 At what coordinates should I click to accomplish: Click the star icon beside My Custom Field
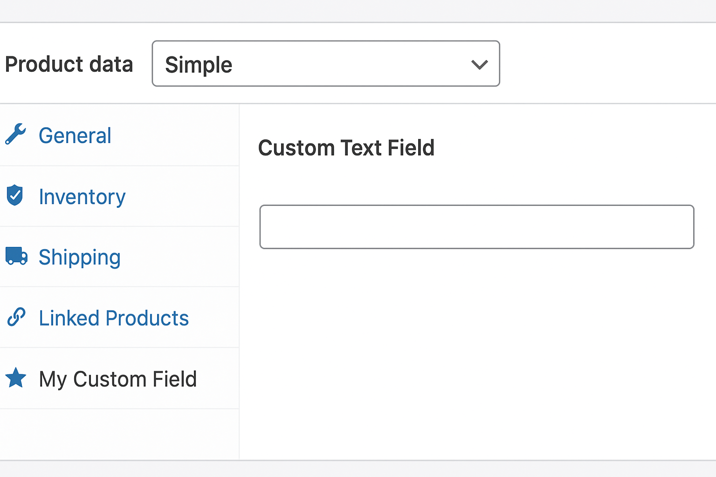[16, 378]
